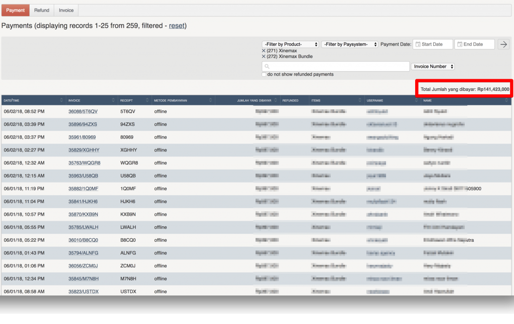Select the 06/02/18, 08:52 PM date cell

[24, 111]
